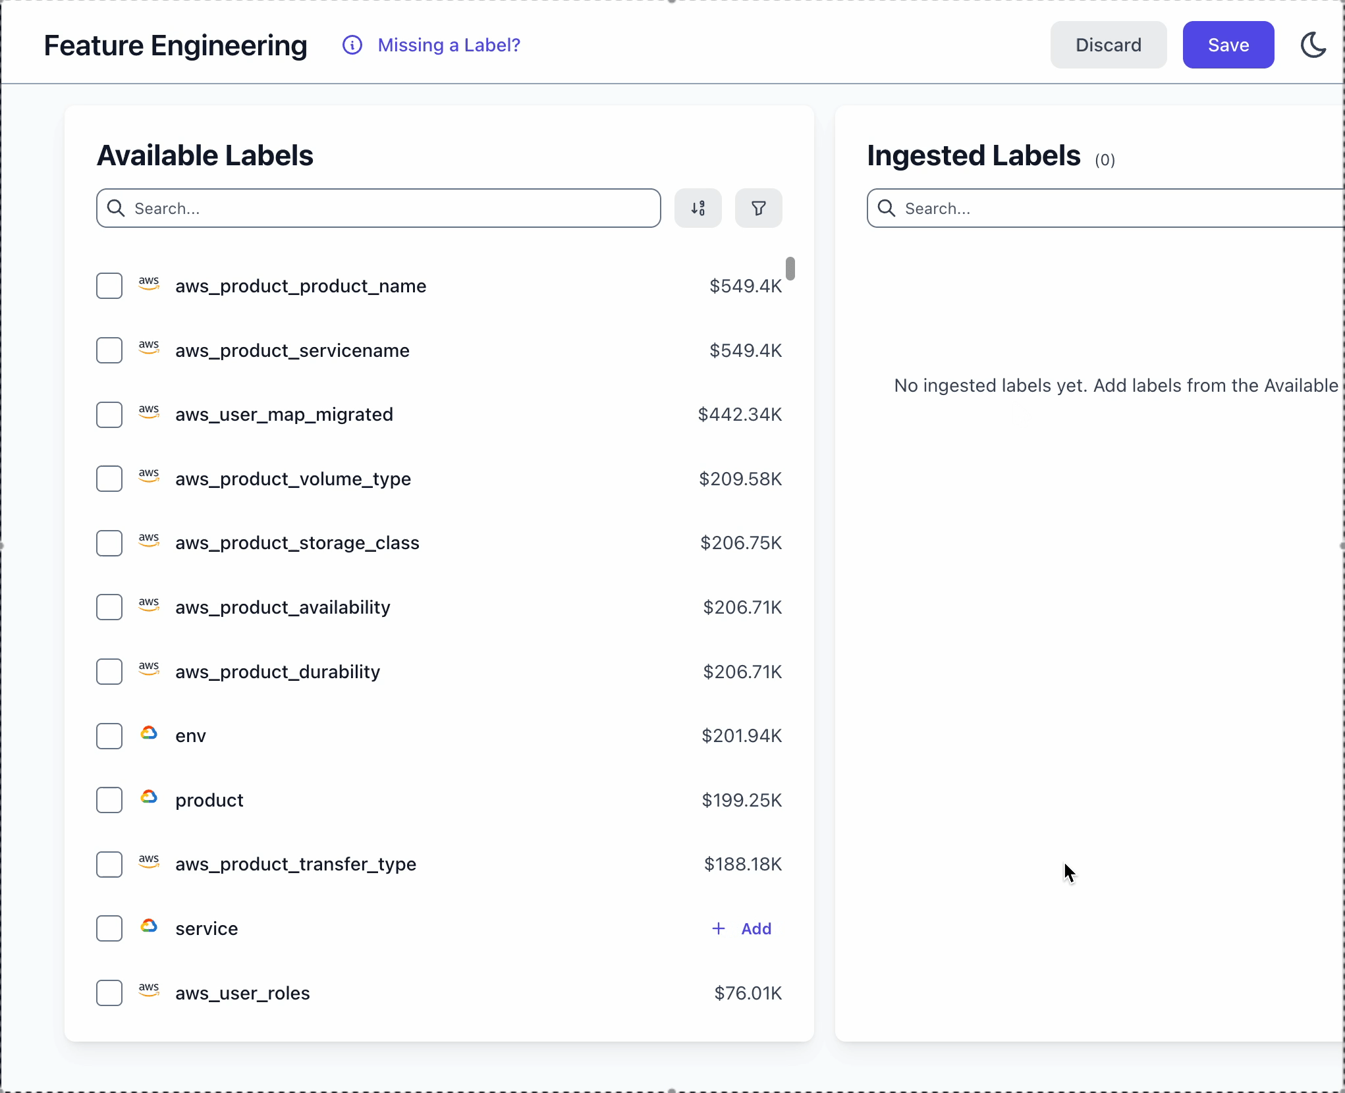This screenshot has height=1093, width=1345.
Task: Enable the aws_user_roles checkbox
Action: coord(109,993)
